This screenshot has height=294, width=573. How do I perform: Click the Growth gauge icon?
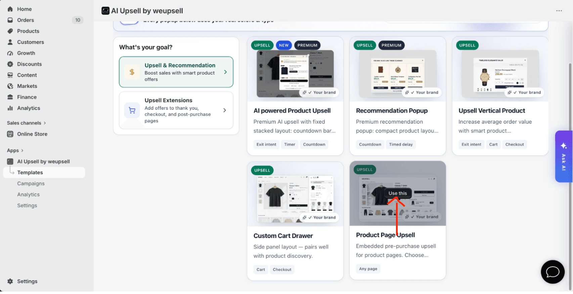[10, 53]
